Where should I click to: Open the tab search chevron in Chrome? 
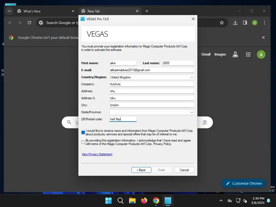click(9, 11)
